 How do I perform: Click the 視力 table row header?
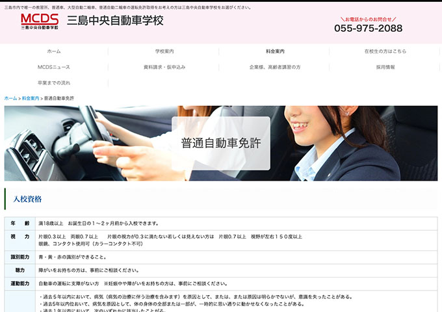[20, 240]
